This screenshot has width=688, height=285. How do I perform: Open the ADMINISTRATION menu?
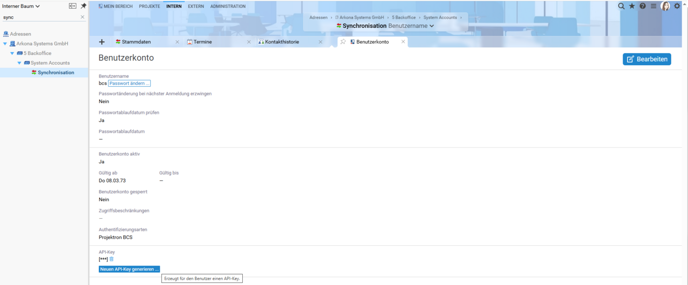click(x=228, y=6)
